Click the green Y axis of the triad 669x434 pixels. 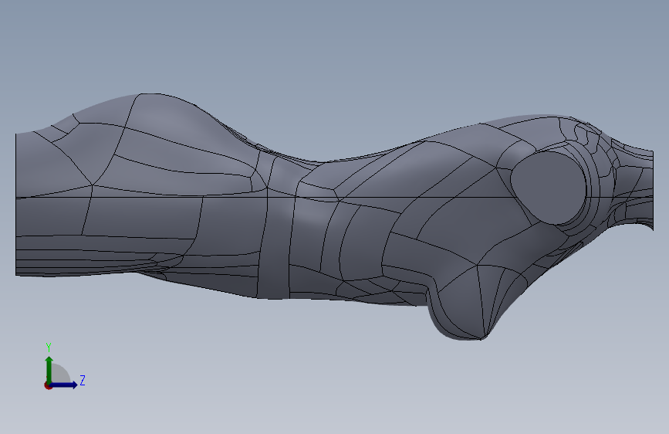(49, 370)
